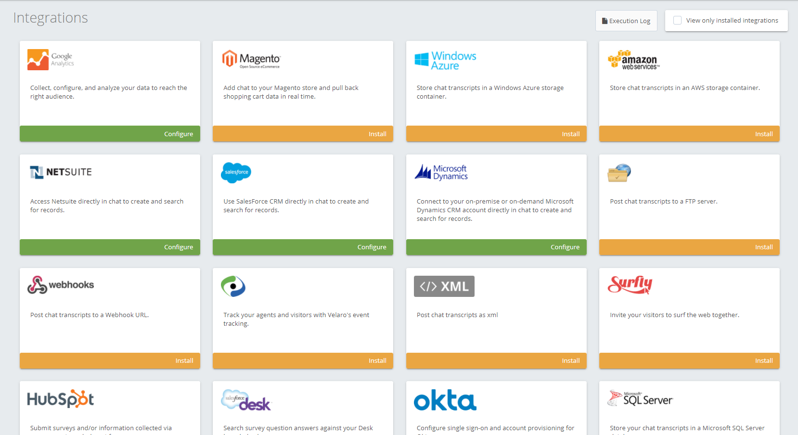
Task: Install the Webhooks integration
Action: point(110,360)
